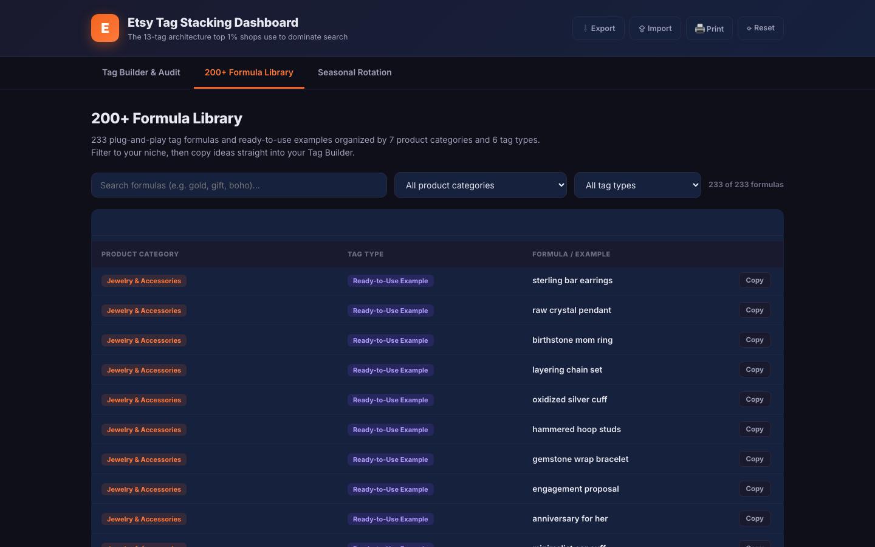The width and height of the screenshot is (875, 547).
Task: Click the orange E logo icon
Action: pos(105,28)
